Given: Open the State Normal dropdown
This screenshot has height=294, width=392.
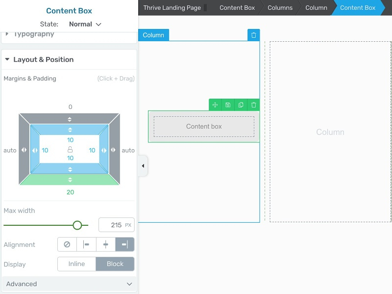Looking at the screenshot, I should coord(85,24).
